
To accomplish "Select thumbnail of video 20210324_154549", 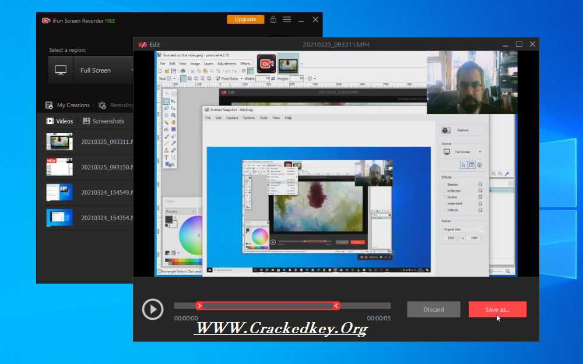I will tap(59, 192).
